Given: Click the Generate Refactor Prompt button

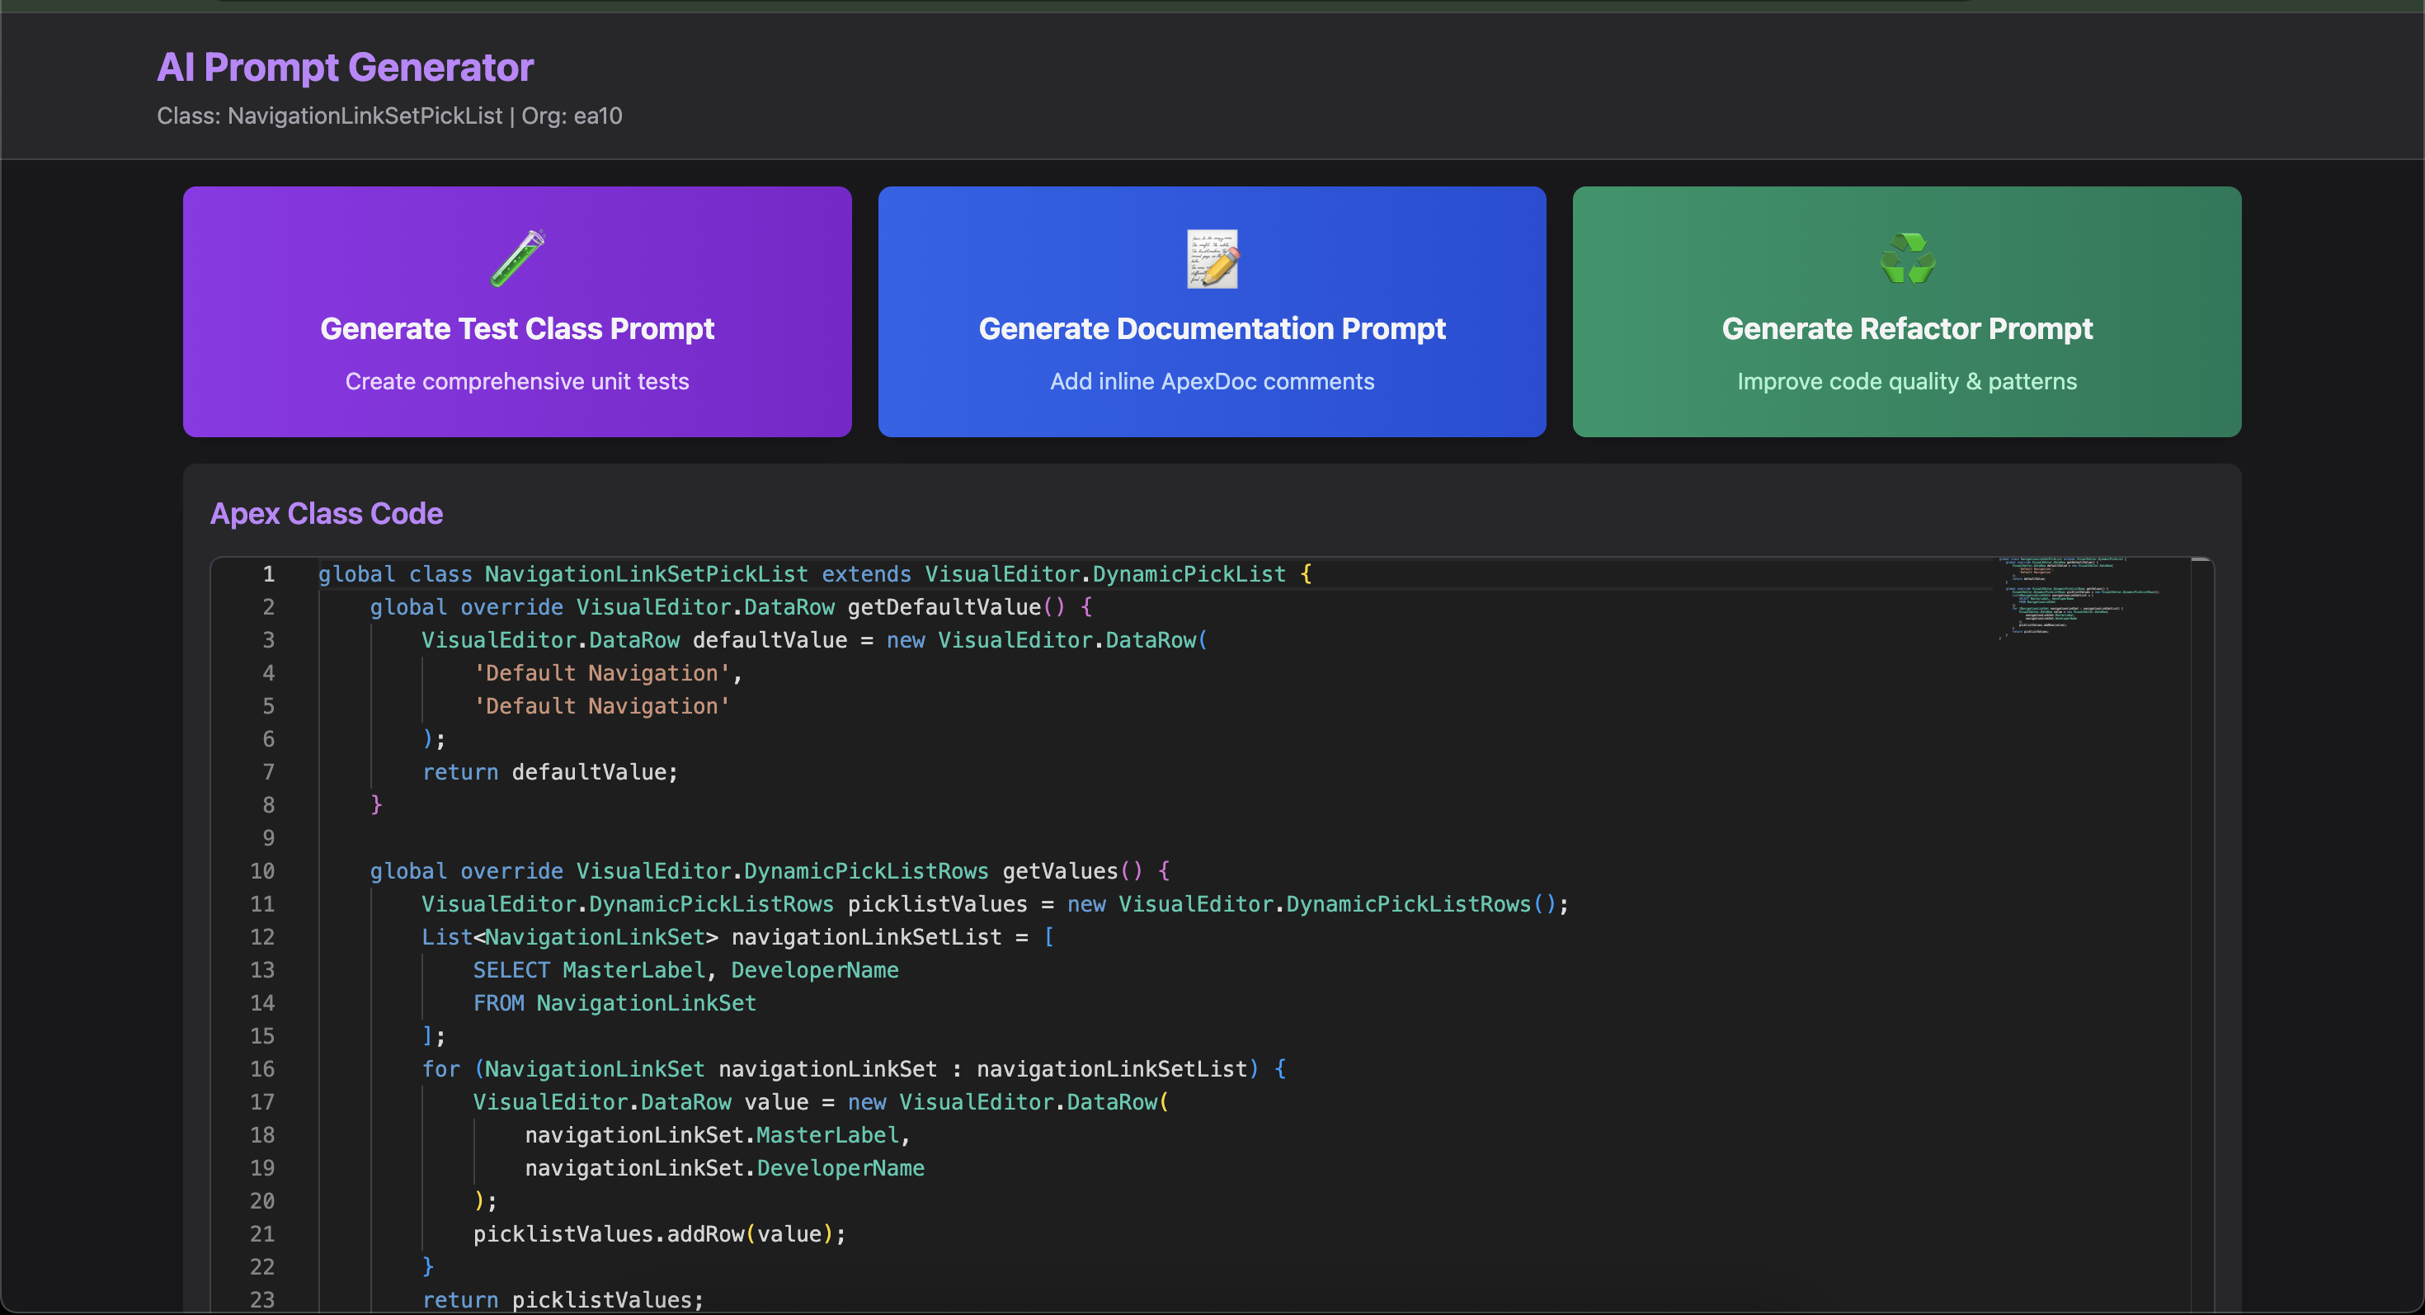Looking at the screenshot, I should tap(1906, 313).
